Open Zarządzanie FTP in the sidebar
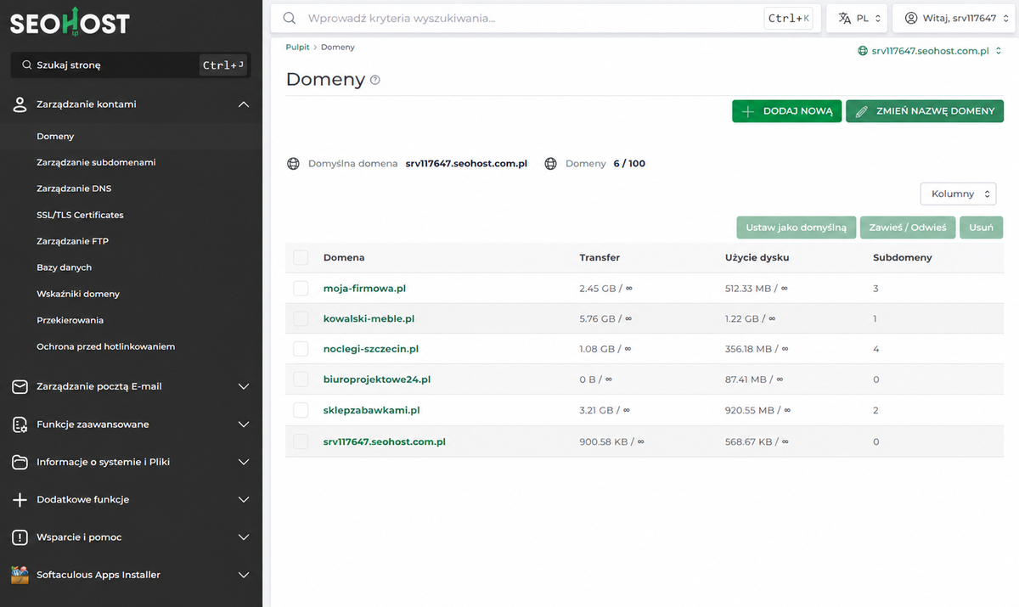The image size is (1019, 607). point(72,241)
